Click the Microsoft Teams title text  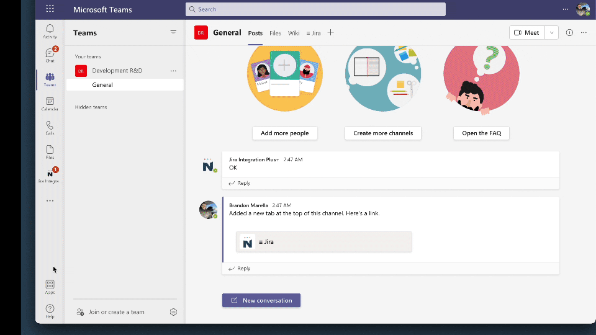coord(102,10)
